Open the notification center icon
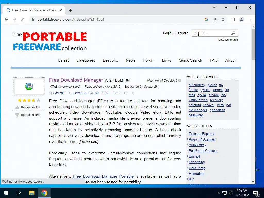Viewport: 264px width, 198px height. pyautogui.click(x=256, y=193)
